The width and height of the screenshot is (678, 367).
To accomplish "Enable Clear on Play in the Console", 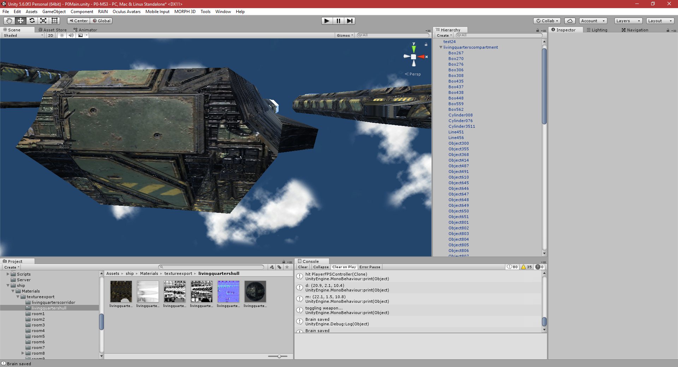I will coord(344,267).
